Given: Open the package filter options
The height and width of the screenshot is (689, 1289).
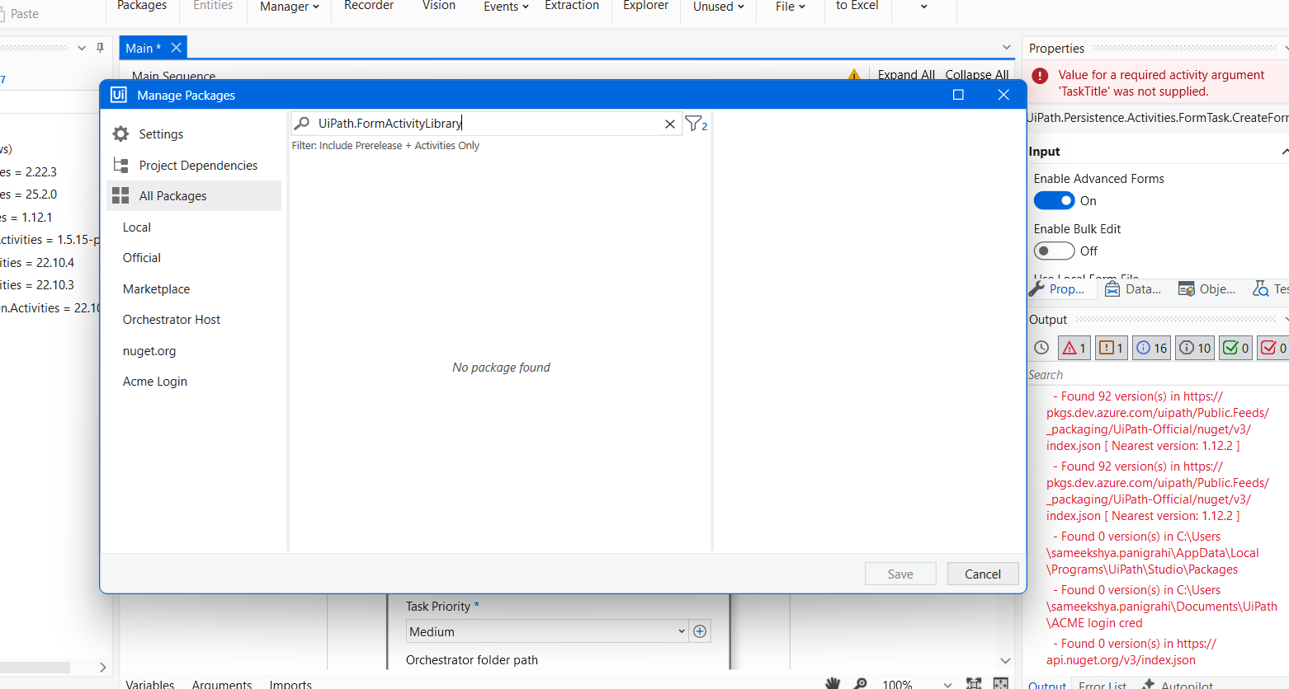Looking at the screenshot, I should pos(696,124).
